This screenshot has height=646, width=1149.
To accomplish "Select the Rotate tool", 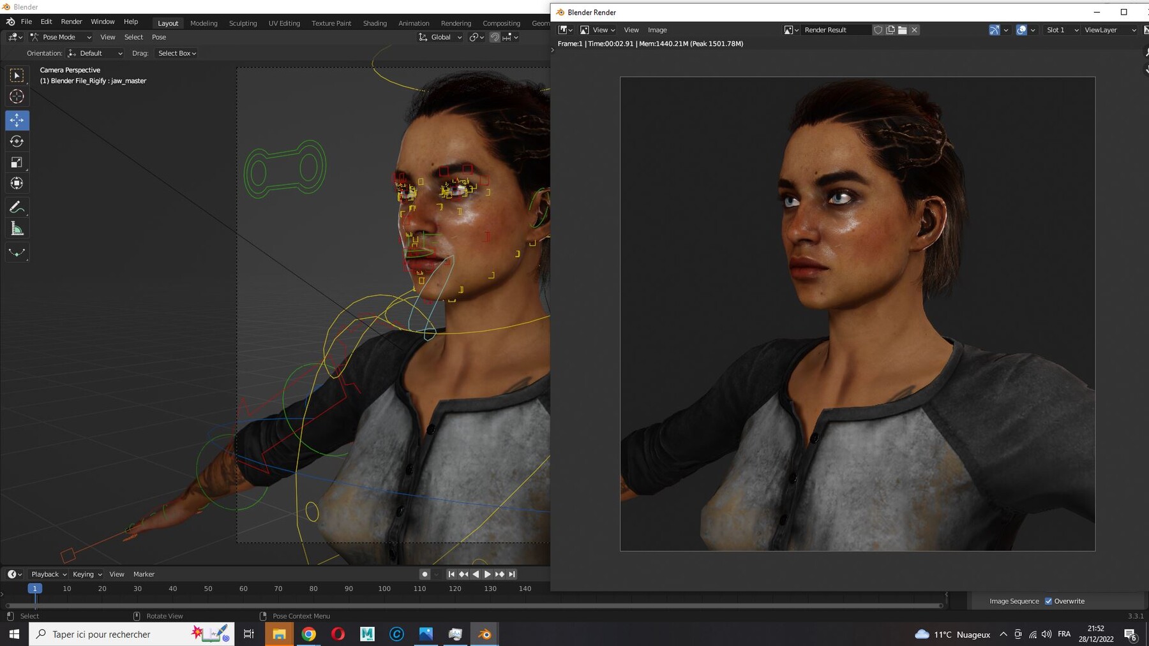I will tap(17, 141).
